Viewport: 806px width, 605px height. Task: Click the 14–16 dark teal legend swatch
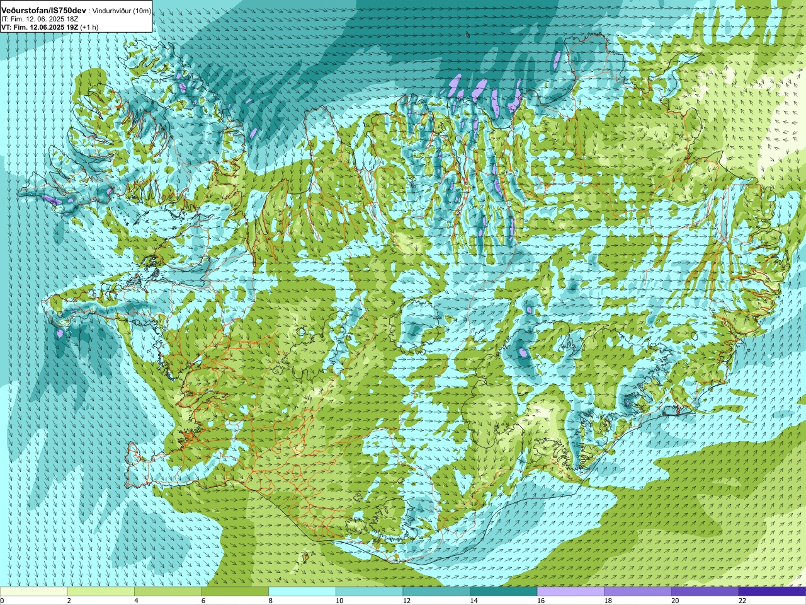pyautogui.click(x=504, y=592)
